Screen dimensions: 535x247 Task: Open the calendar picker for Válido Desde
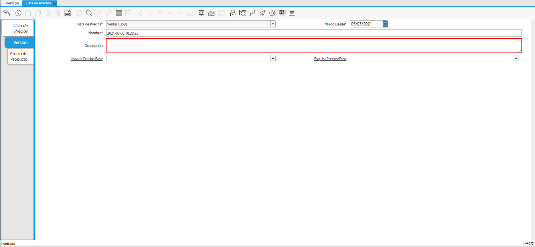(x=385, y=24)
